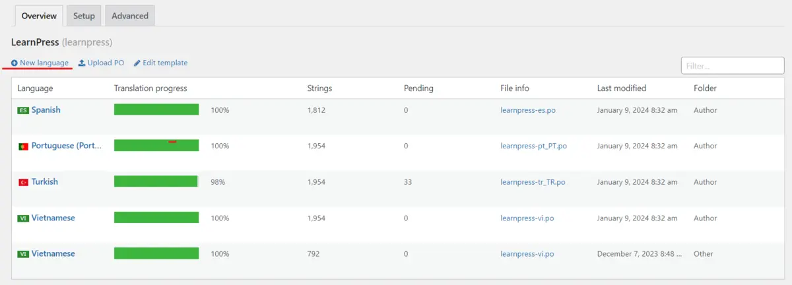Open the Advanced tab
The image size is (792, 285).
pyautogui.click(x=130, y=16)
